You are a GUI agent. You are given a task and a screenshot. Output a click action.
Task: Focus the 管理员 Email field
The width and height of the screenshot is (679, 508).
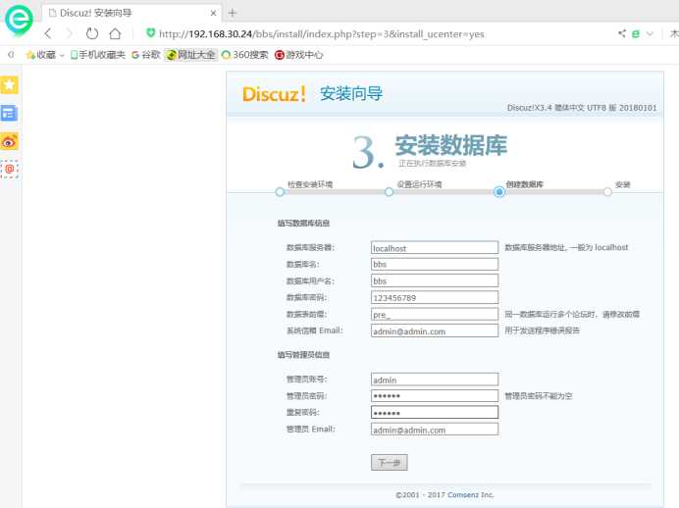[435, 430]
